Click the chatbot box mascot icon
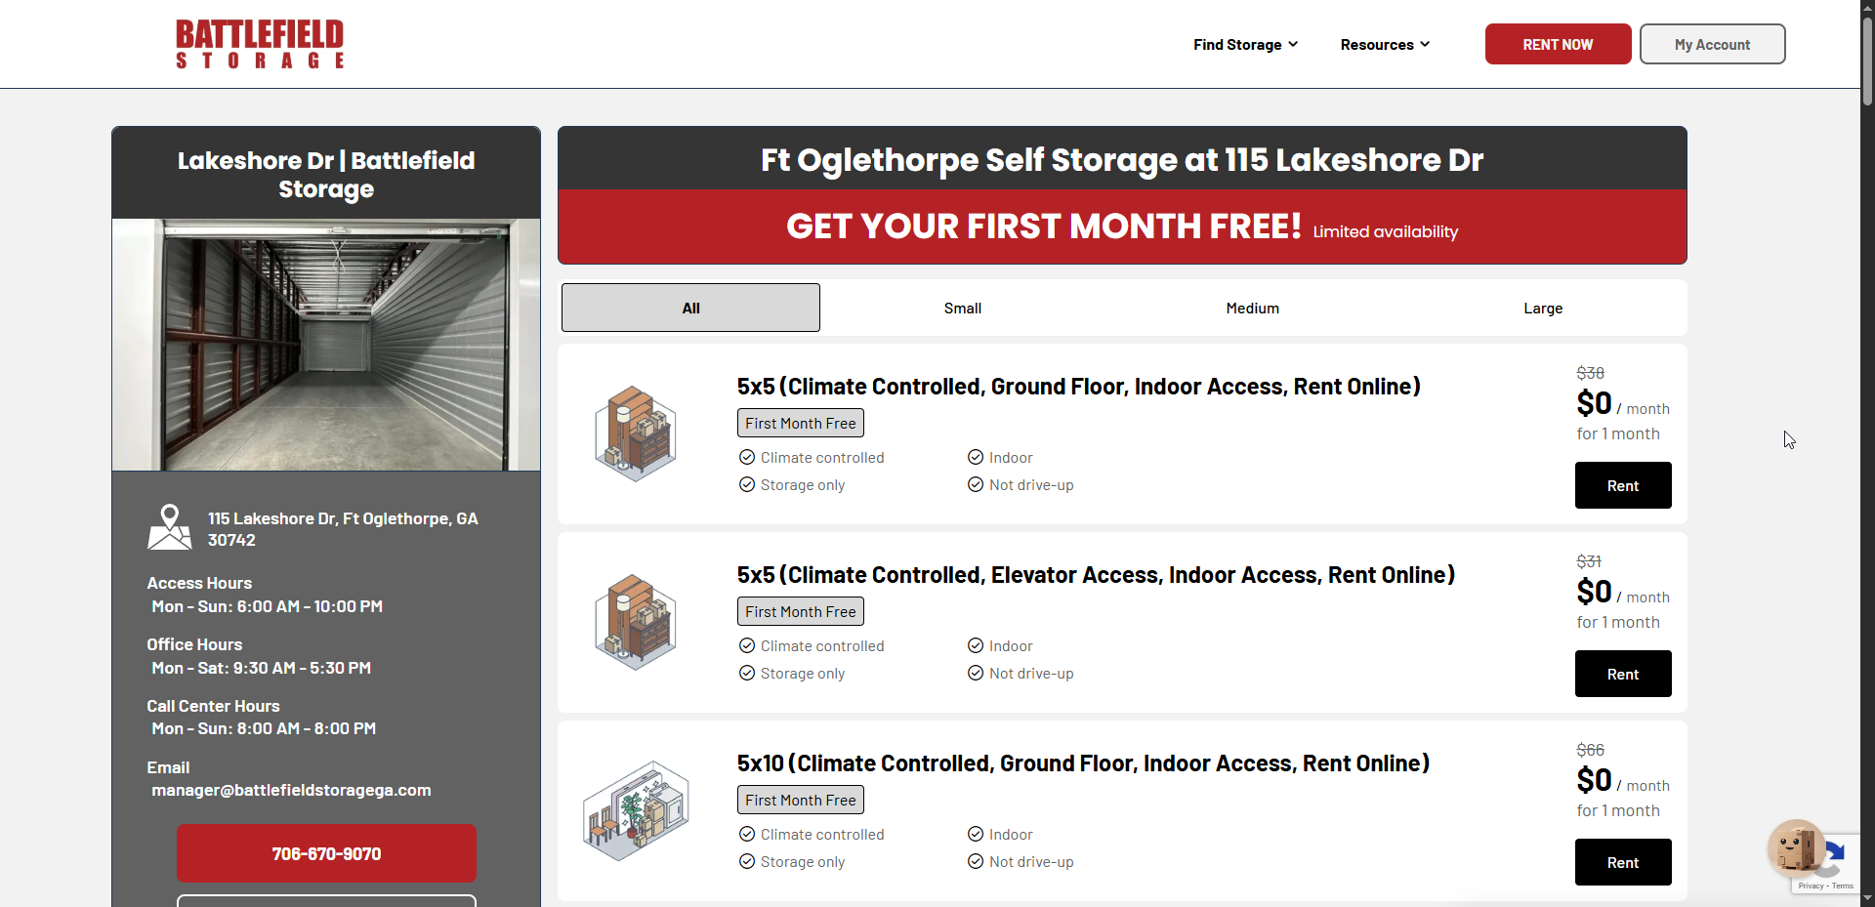Viewport: 1875px width, 907px height. (1796, 848)
